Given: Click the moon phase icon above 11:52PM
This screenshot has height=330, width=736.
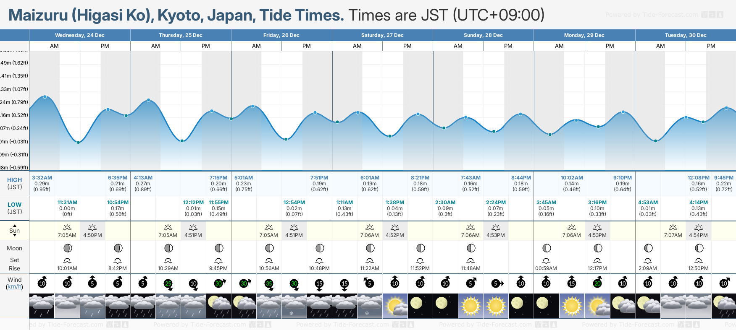Looking at the screenshot, I should pos(420,248).
